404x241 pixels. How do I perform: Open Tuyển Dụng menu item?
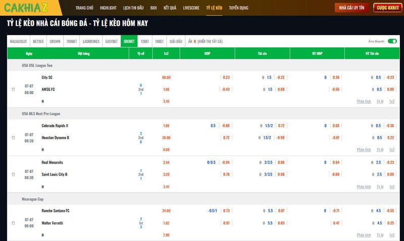238,8
